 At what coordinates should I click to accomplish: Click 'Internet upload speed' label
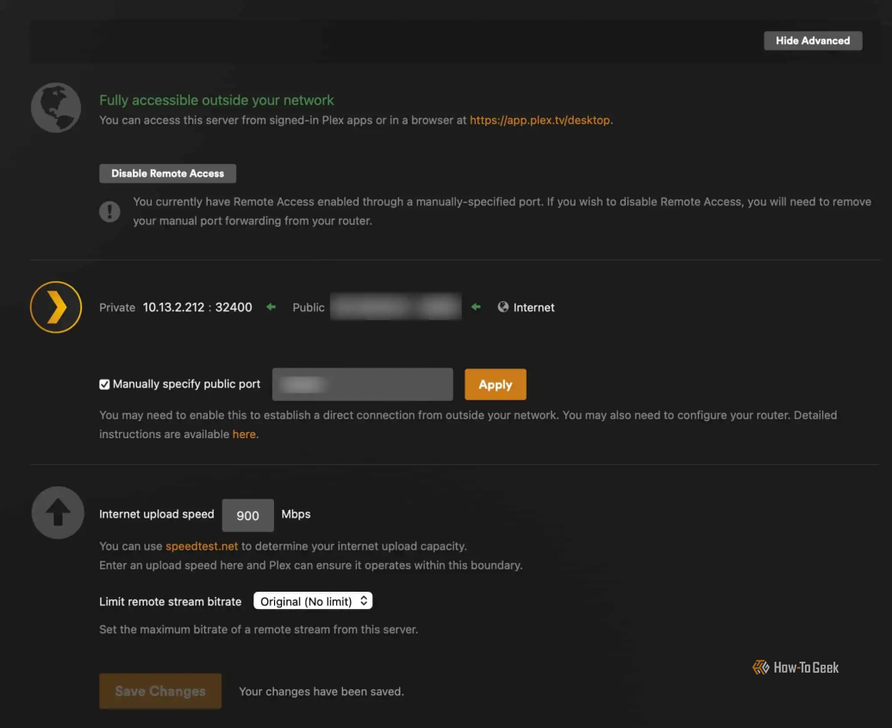coord(157,515)
